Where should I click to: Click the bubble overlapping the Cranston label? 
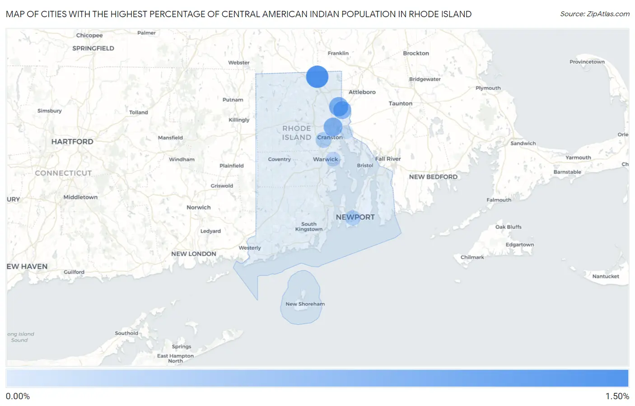323,140
